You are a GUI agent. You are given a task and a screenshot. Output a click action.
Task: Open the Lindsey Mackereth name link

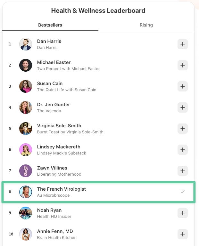(x=59, y=147)
